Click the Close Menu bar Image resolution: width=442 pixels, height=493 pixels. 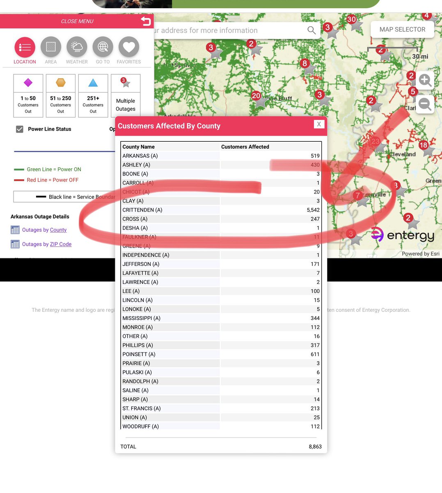(x=77, y=21)
